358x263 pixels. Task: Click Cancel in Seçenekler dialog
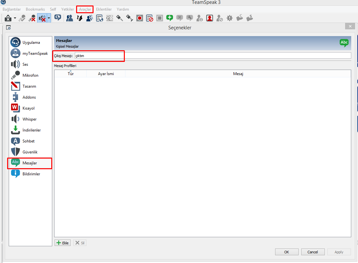point(313,252)
